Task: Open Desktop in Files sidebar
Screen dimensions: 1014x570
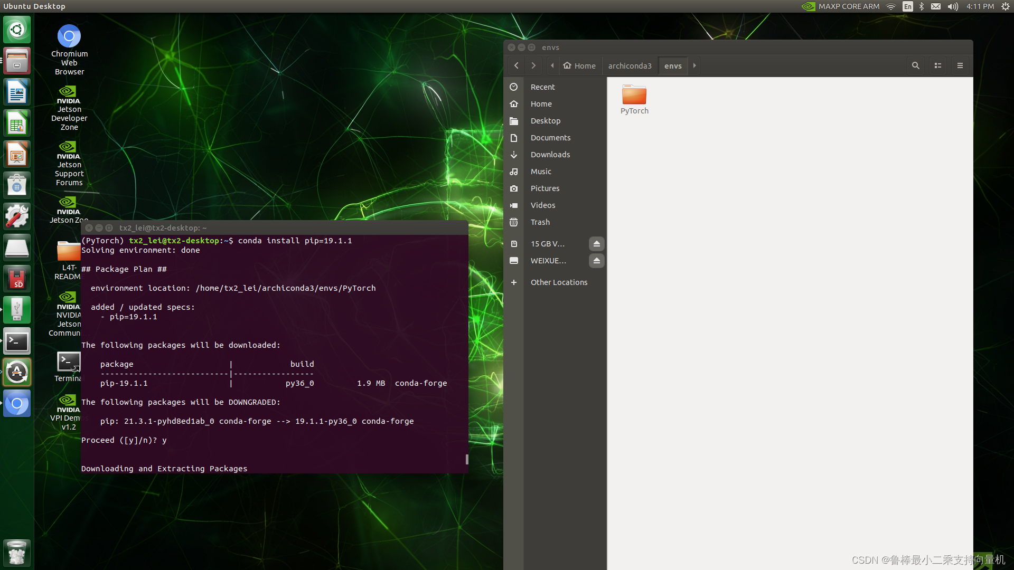Action: tap(555, 121)
